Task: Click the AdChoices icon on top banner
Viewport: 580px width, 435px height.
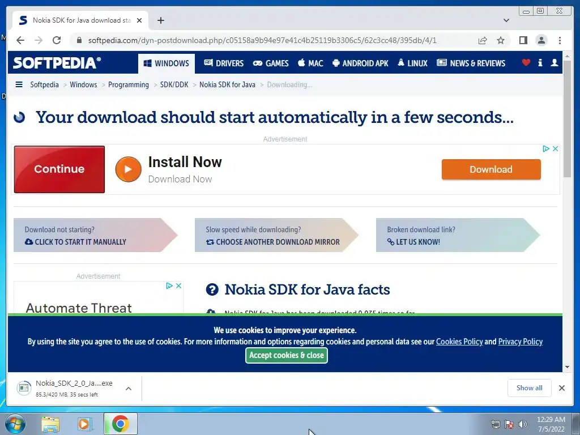Action: click(545, 149)
